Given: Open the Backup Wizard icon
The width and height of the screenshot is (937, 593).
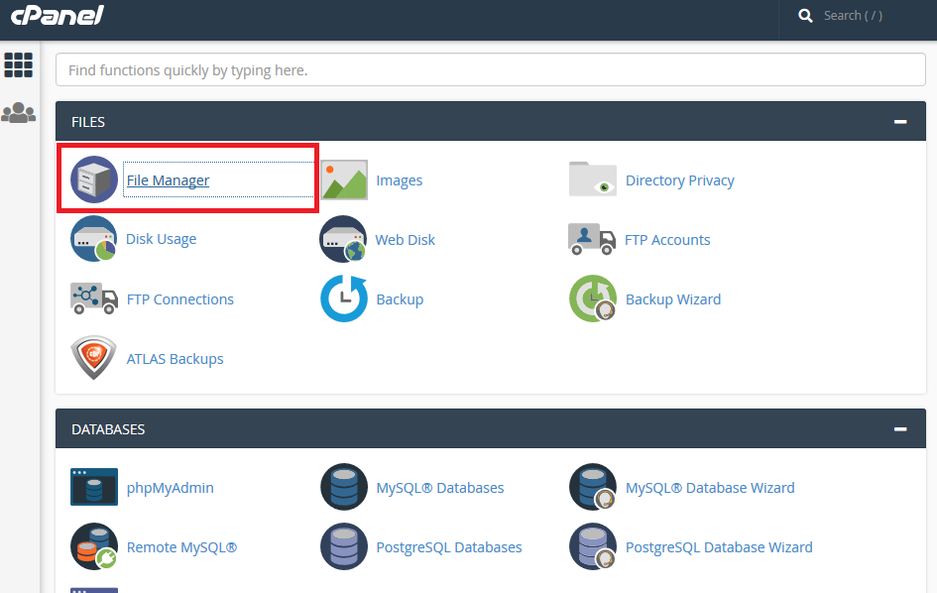Looking at the screenshot, I should [x=593, y=298].
